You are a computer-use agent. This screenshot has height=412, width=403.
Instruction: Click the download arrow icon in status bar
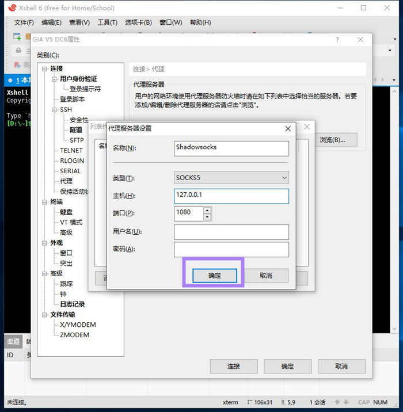(346, 402)
